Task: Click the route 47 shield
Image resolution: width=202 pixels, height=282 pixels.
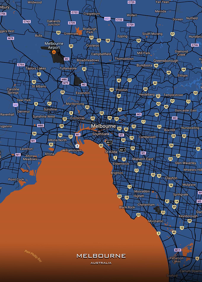Action: [x=172, y=101]
